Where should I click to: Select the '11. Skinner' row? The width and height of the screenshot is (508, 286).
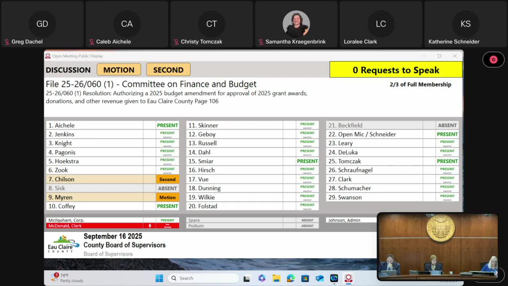(252, 125)
